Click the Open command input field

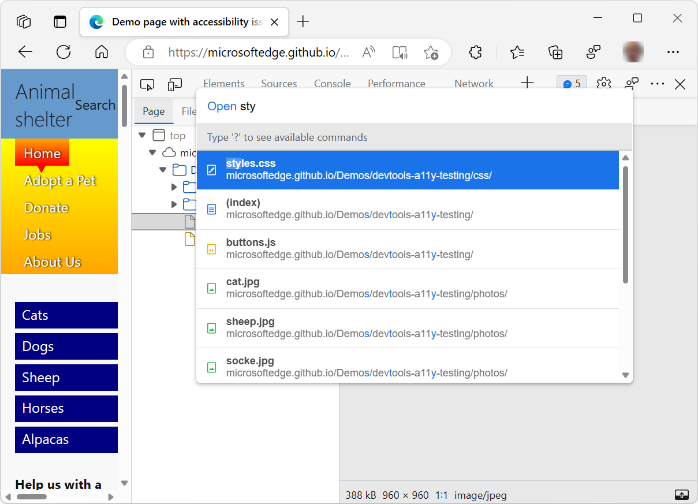tap(415, 106)
